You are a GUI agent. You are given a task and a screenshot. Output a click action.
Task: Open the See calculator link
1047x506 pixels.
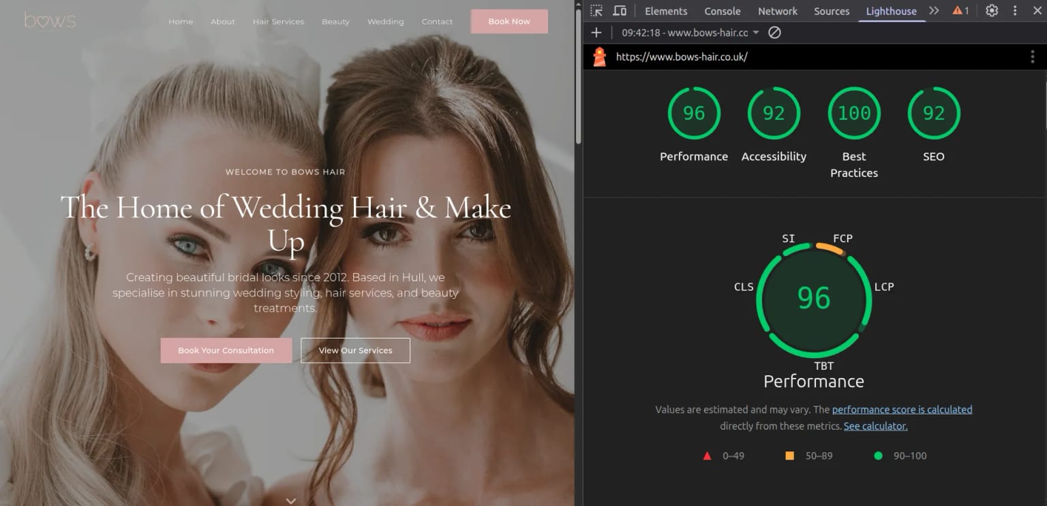(x=875, y=426)
